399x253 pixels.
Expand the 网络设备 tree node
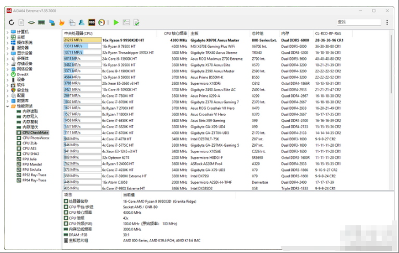click(8, 69)
